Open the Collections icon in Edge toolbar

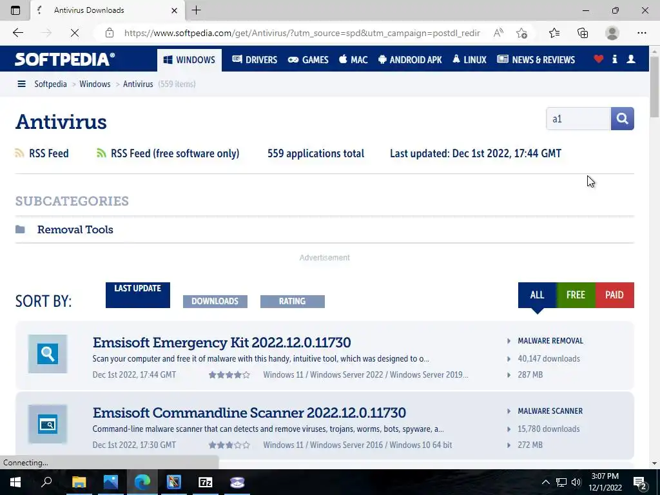click(583, 33)
